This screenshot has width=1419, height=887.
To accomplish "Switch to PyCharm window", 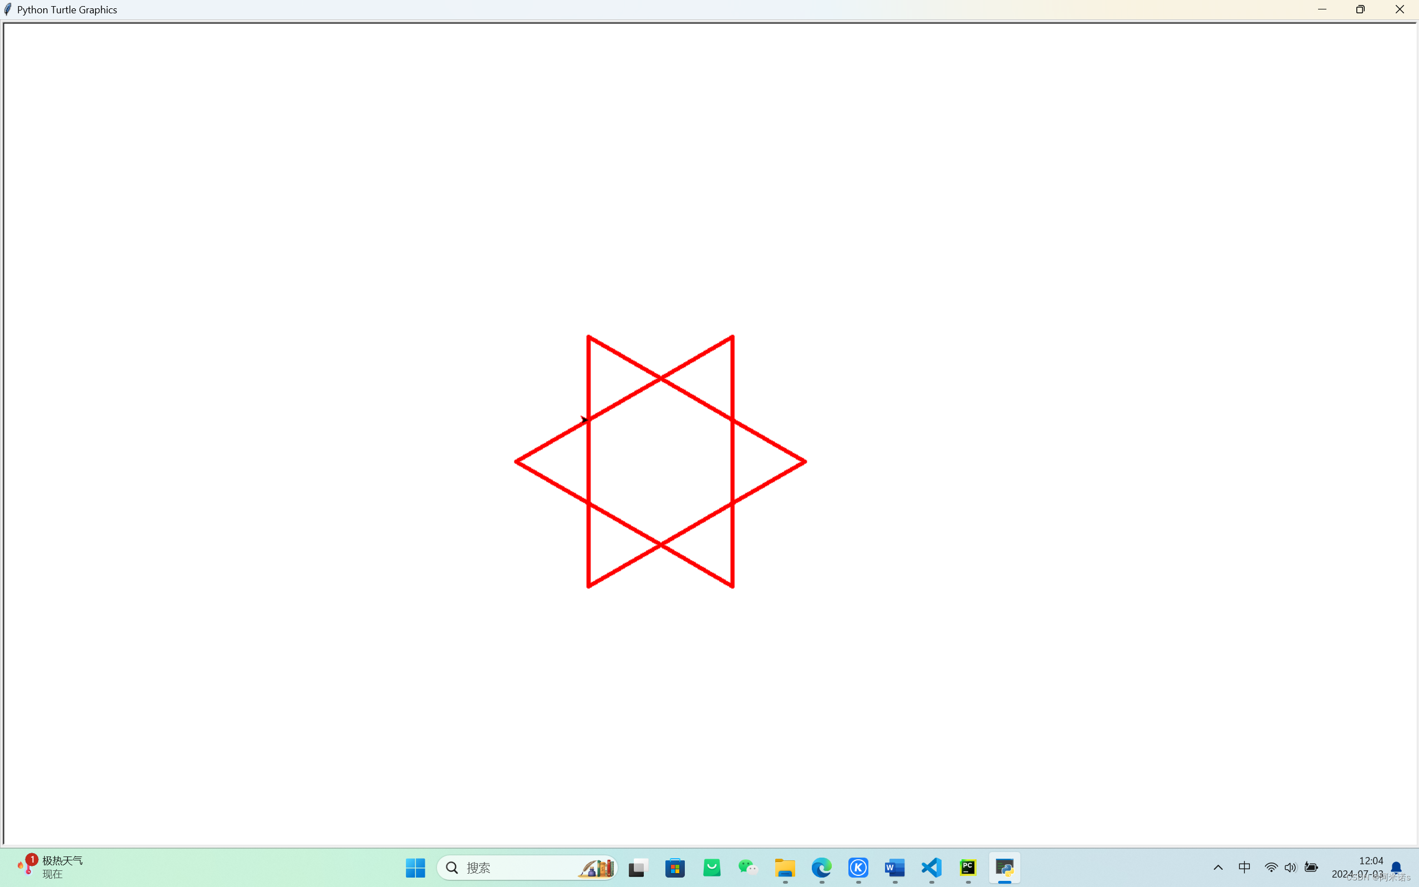I will point(968,868).
